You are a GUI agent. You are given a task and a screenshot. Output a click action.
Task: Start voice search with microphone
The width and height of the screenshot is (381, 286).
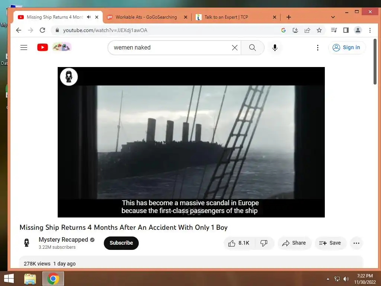pos(275,48)
